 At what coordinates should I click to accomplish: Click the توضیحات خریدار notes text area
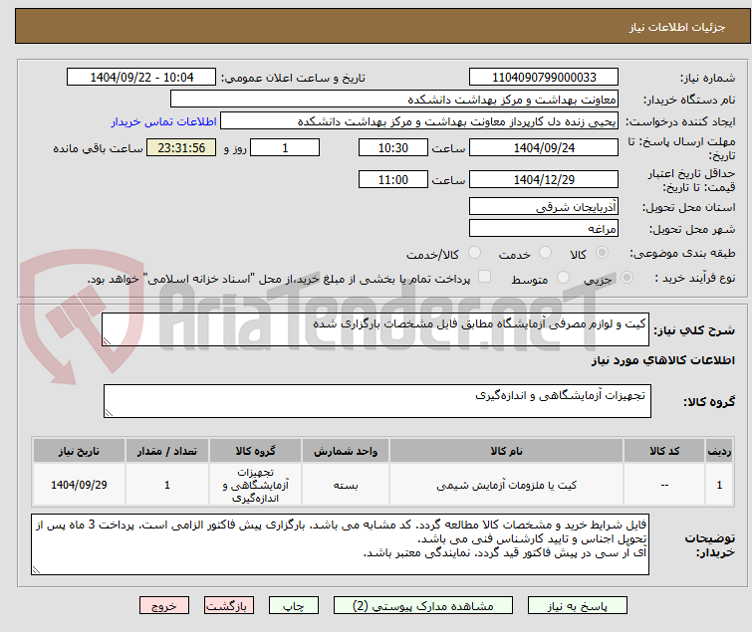[340, 544]
